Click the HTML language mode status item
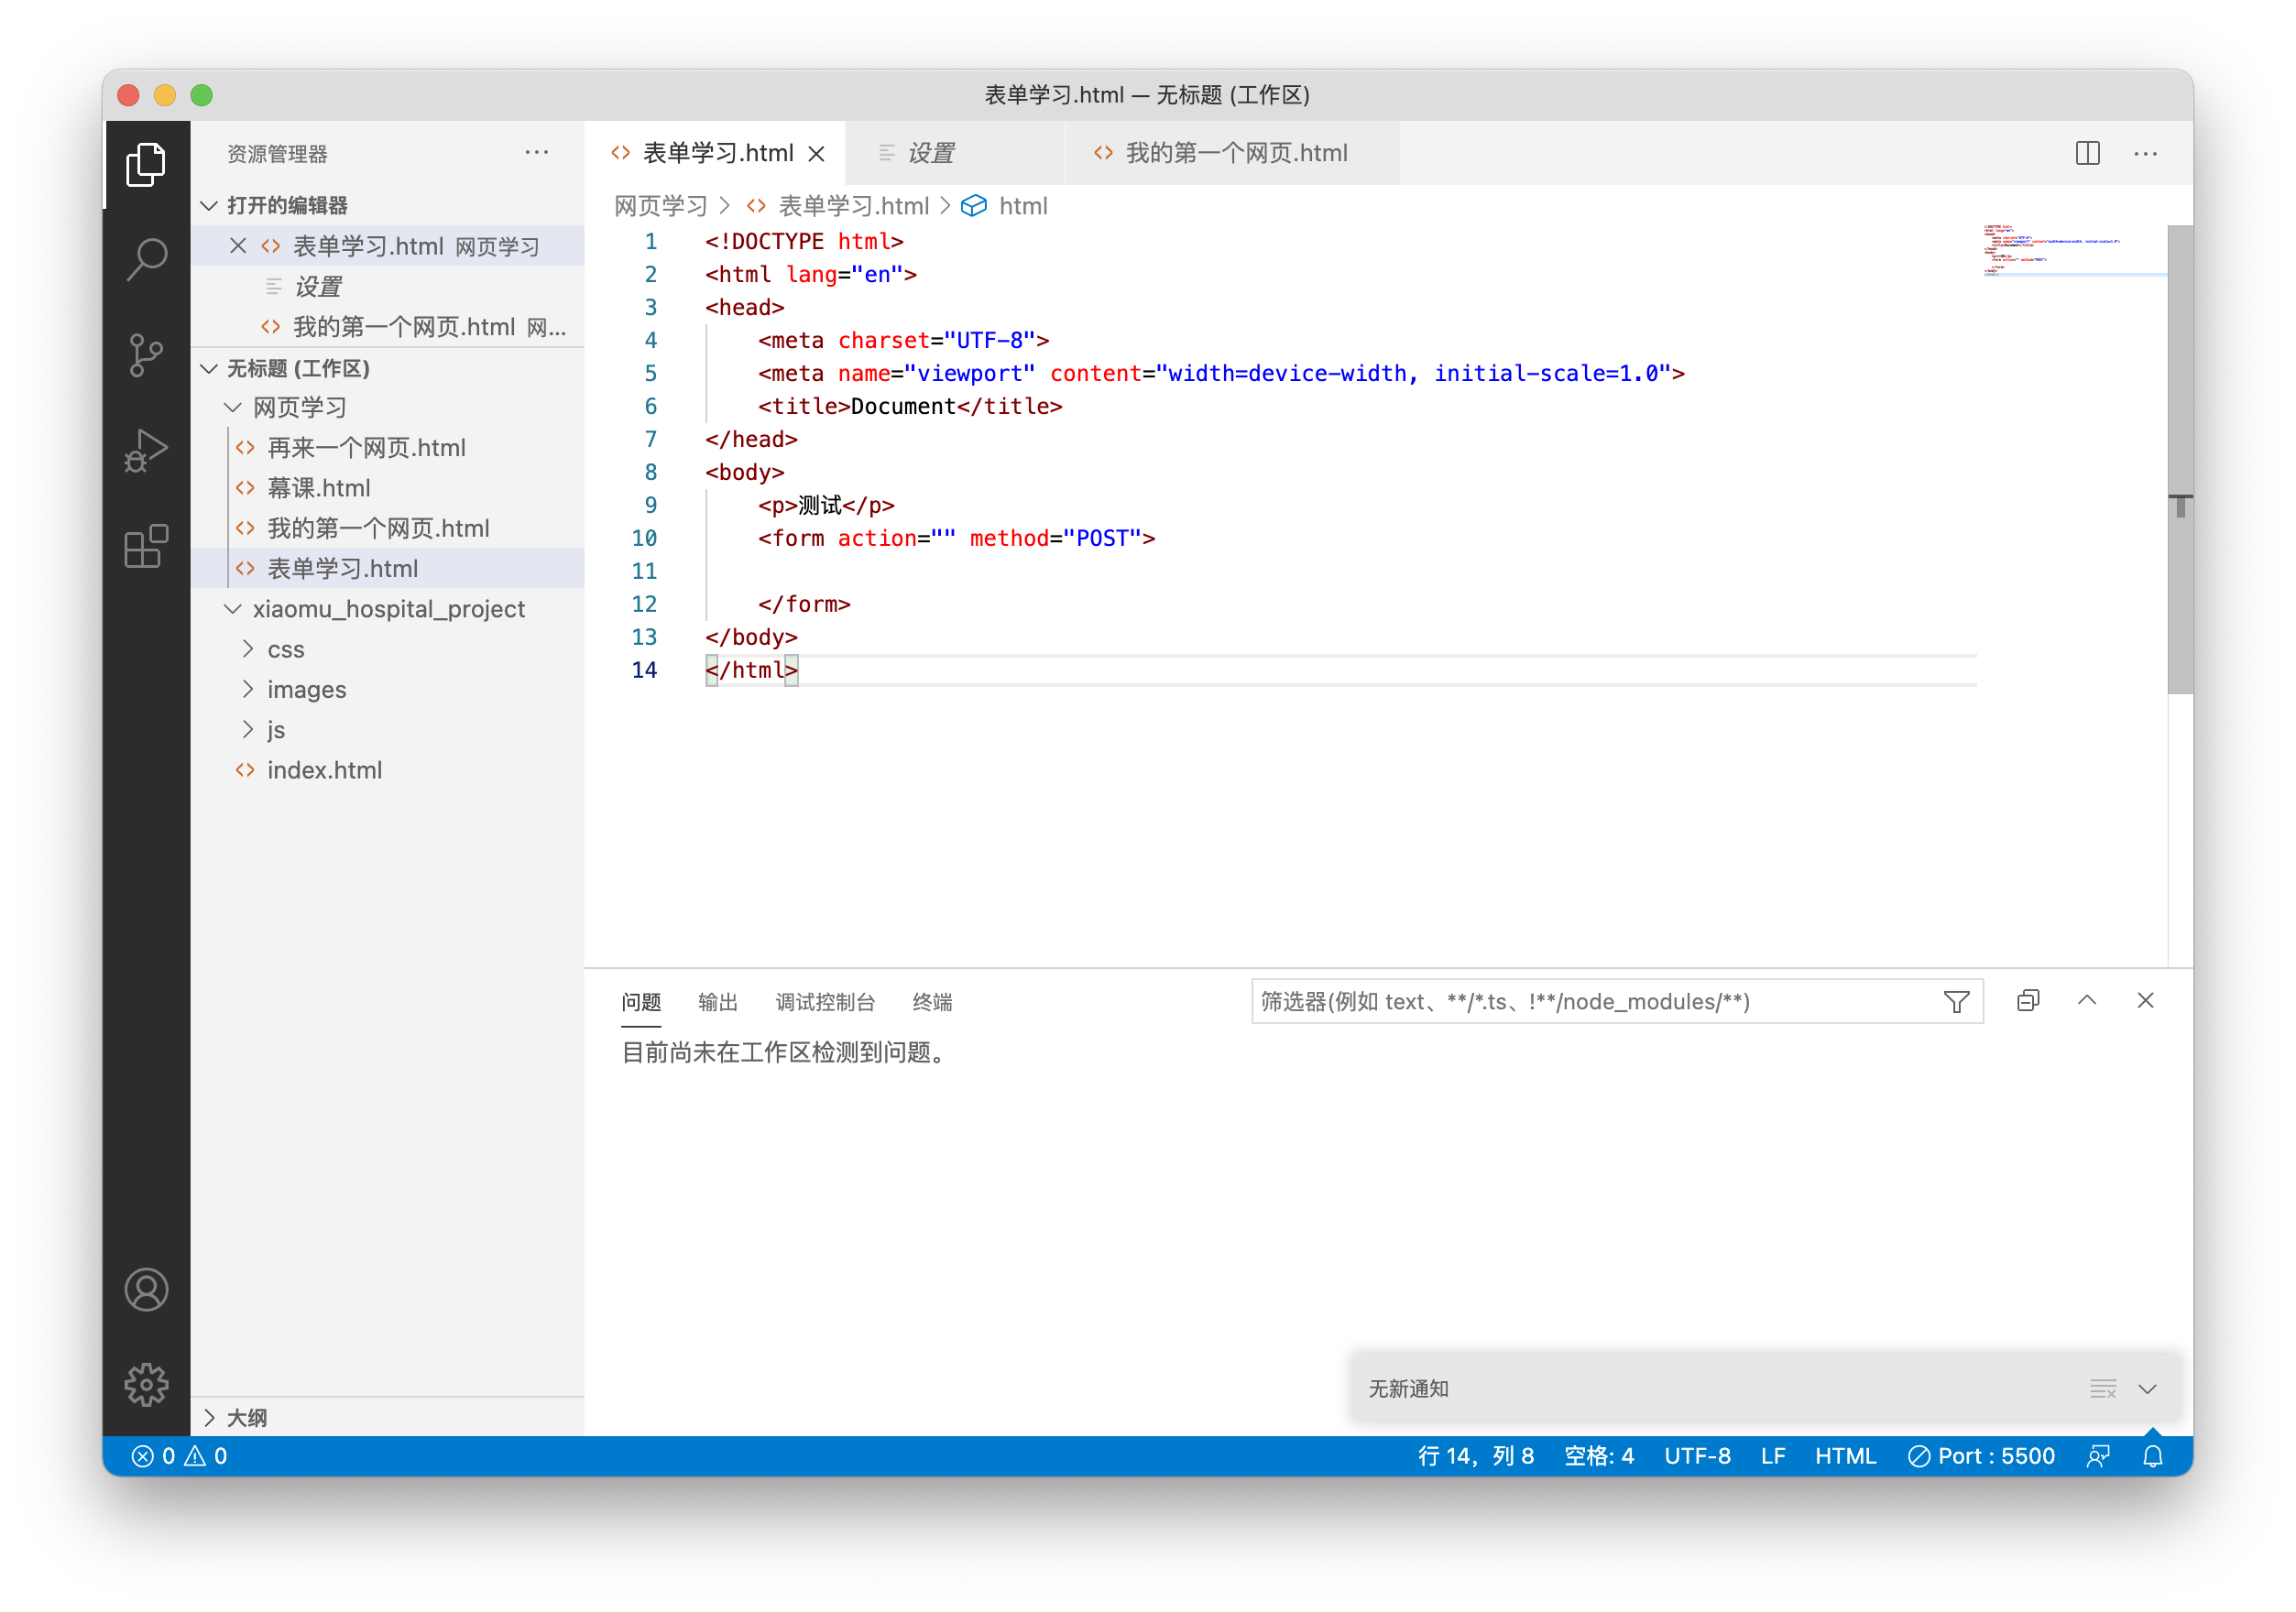 click(x=1844, y=1456)
